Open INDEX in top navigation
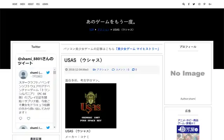224x140 pixels. [22, 4]
